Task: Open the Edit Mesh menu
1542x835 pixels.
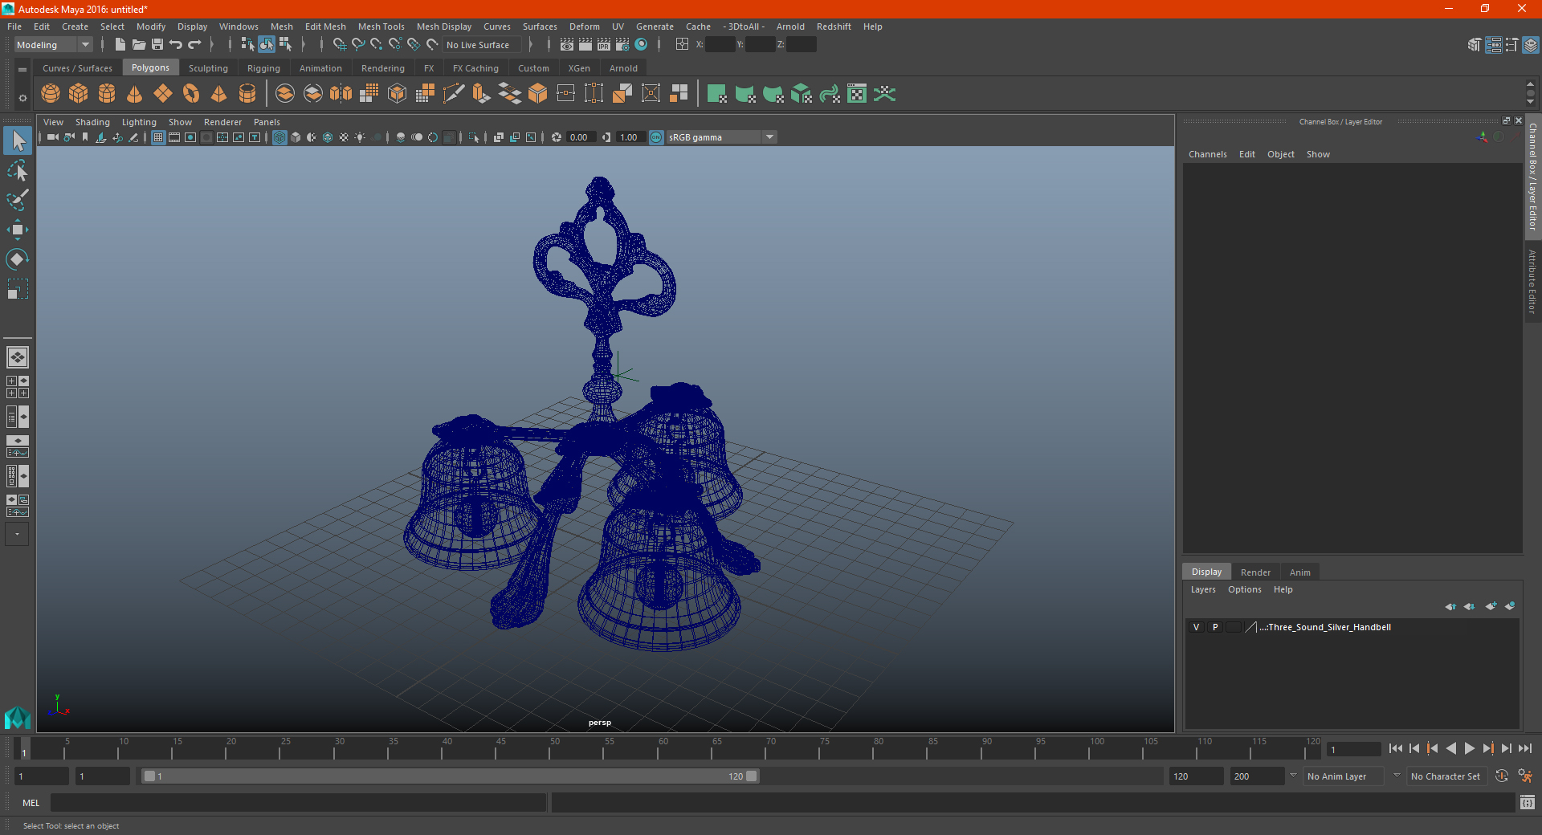Action: tap(325, 26)
